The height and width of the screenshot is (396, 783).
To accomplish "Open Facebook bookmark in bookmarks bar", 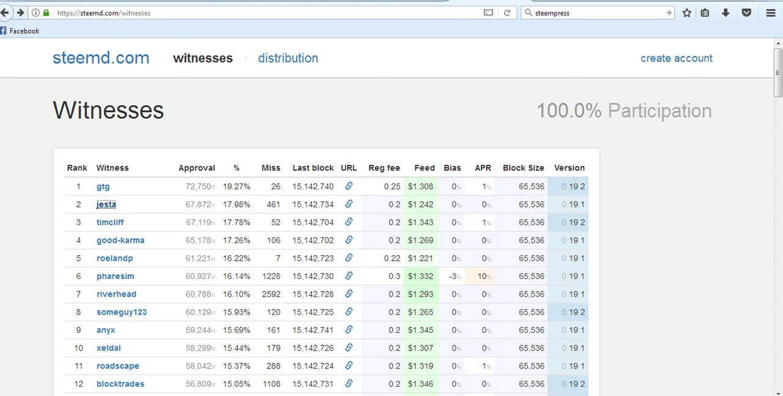I will coord(20,31).
